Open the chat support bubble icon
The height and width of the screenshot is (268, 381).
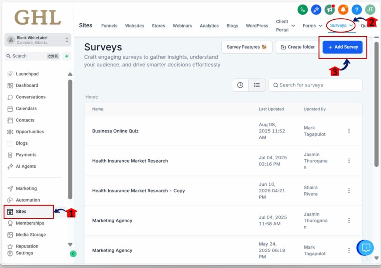coord(365,248)
